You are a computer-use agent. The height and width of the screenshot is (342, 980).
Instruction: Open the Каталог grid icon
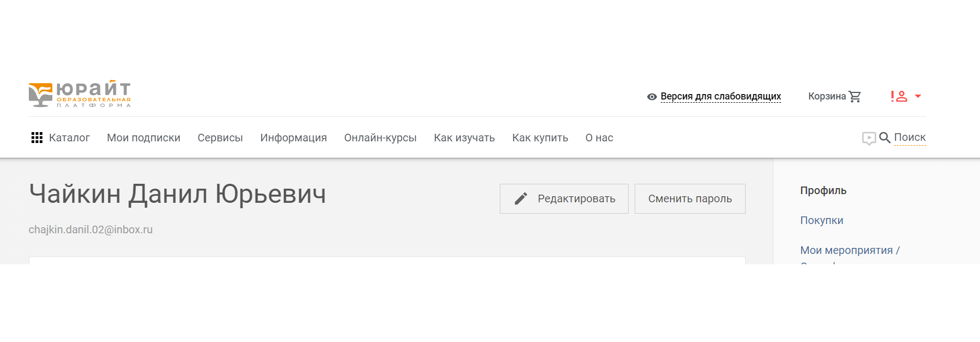(x=37, y=138)
